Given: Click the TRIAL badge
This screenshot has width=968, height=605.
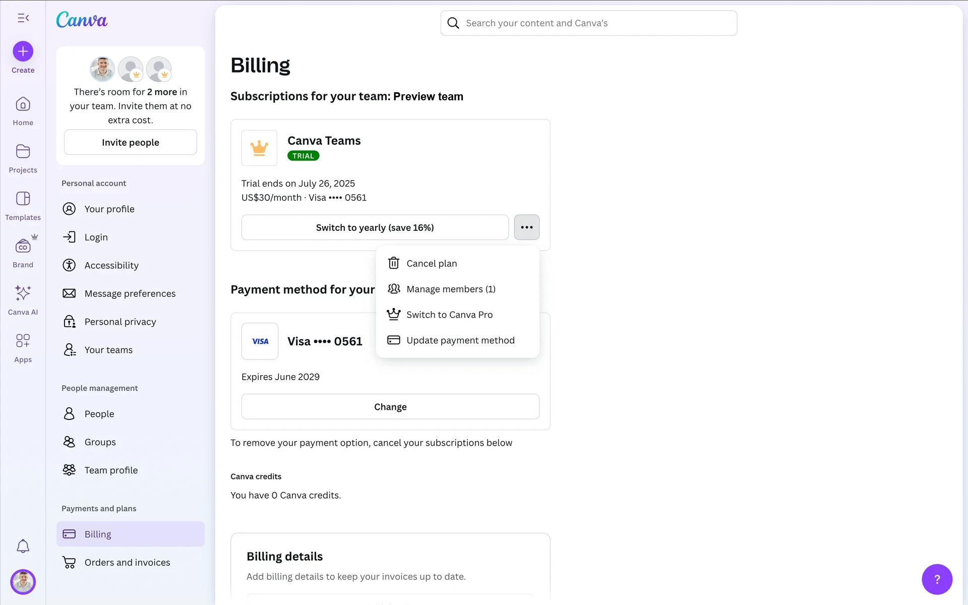Looking at the screenshot, I should pyautogui.click(x=304, y=156).
